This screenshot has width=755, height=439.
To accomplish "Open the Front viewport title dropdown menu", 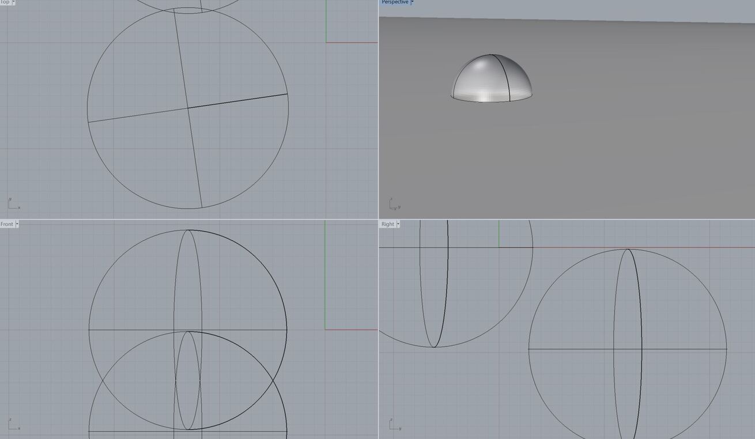I will click(16, 224).
